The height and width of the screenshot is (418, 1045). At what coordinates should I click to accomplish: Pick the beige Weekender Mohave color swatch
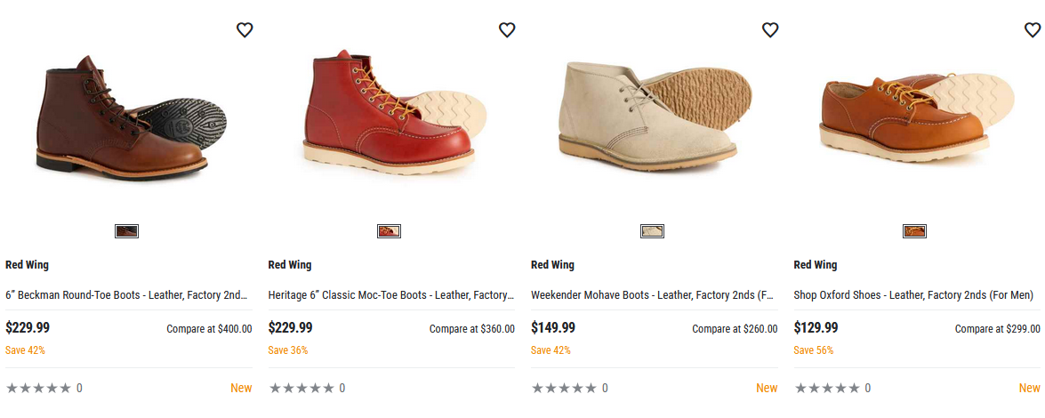click(x=652, y=231)
